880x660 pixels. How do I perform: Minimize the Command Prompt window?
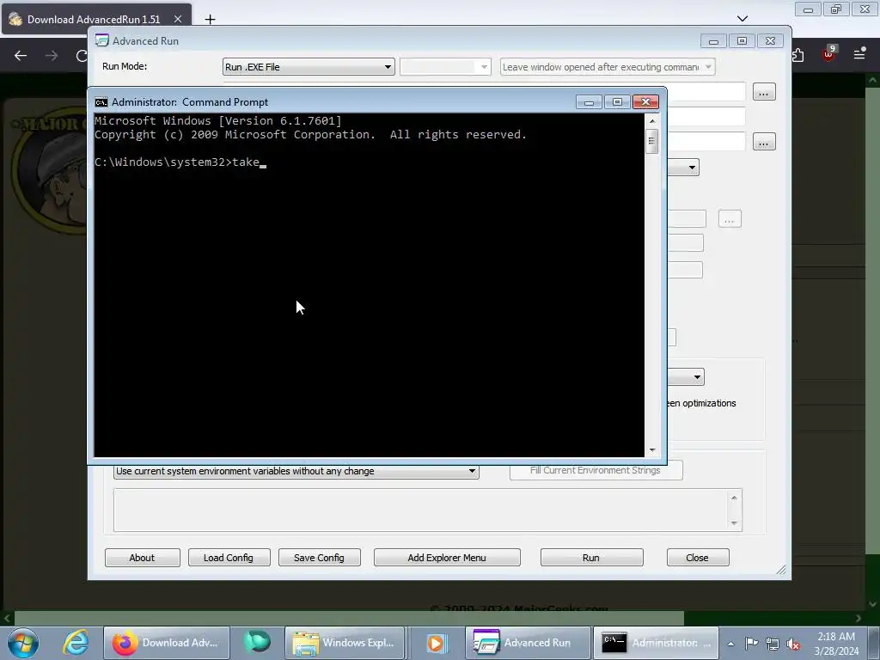click(x=589, y=102)
